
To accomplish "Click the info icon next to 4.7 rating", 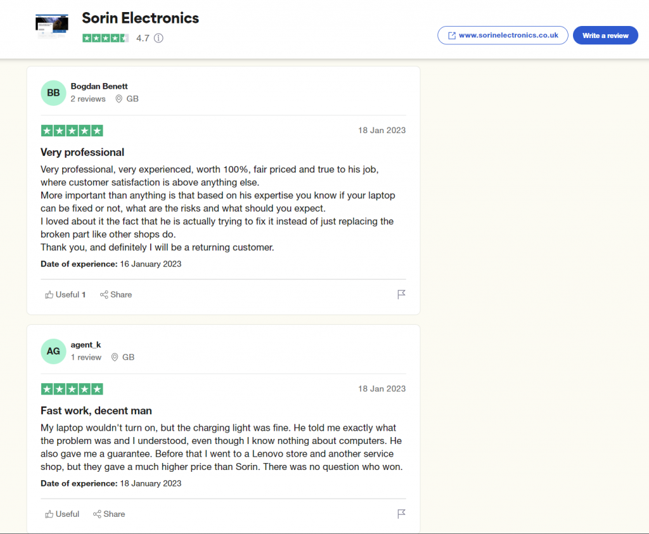I will pos(158,38).
